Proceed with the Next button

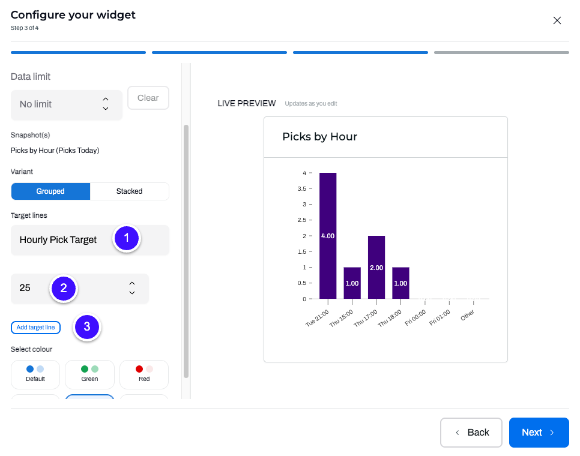[539, 433]
